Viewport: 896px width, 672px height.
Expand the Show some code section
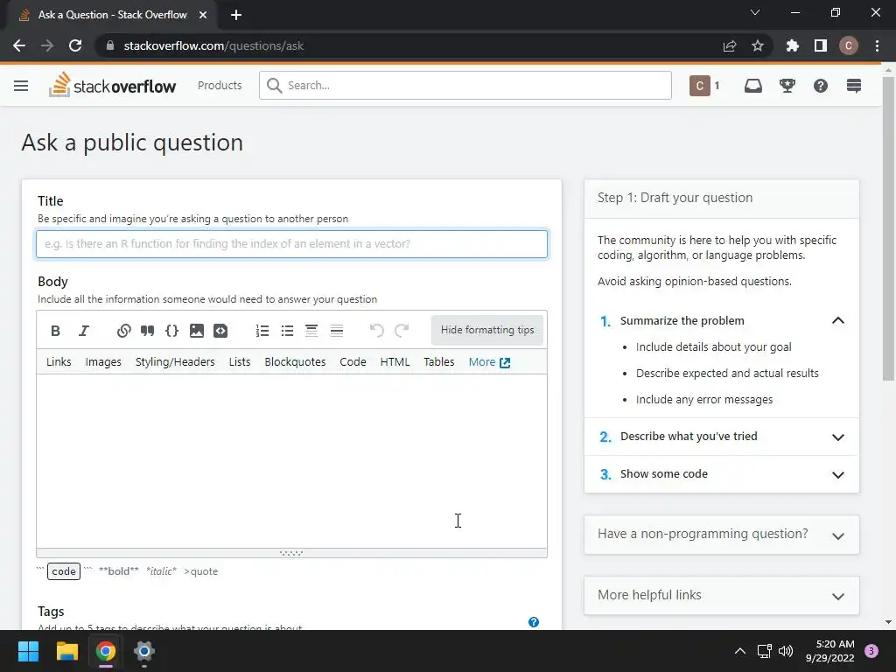pos(838,475)
